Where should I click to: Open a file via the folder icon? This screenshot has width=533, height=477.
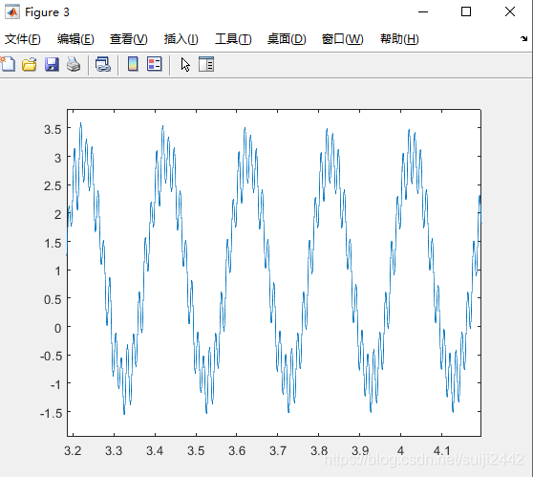pos(30,64)
